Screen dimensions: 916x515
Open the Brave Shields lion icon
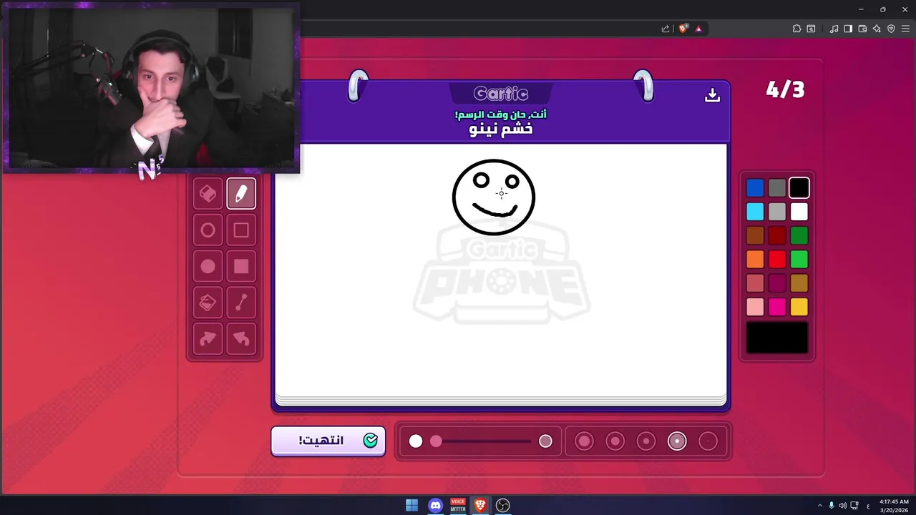pos(683,29)
